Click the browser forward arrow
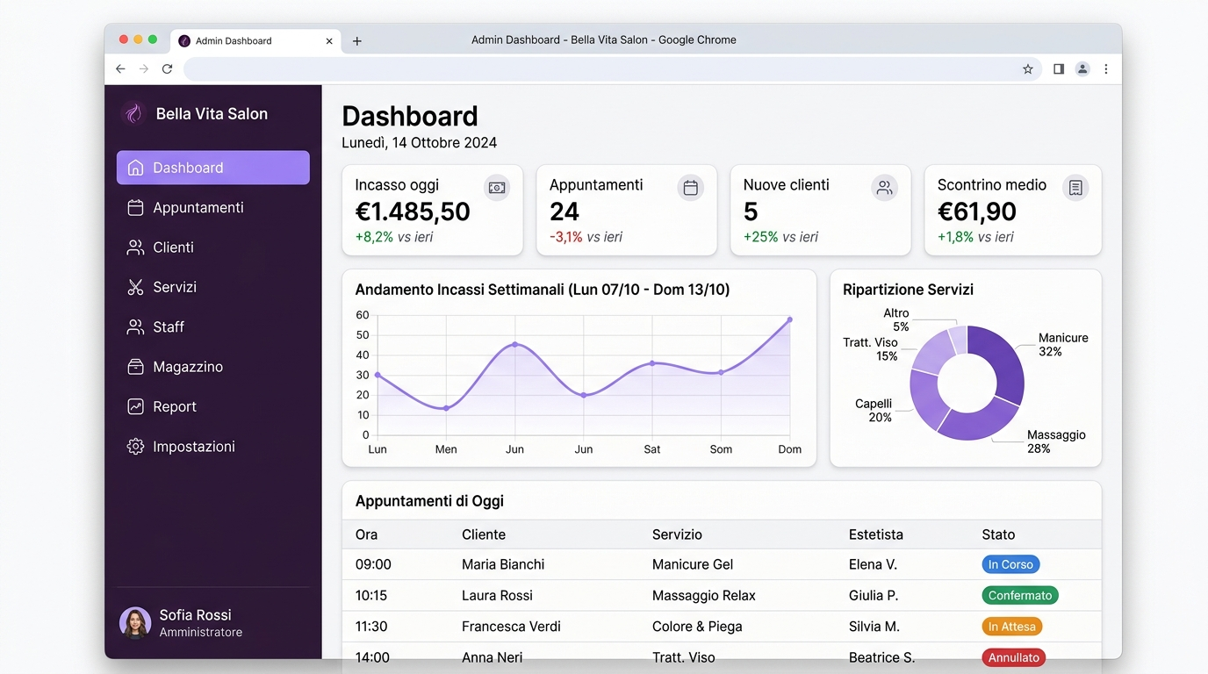 pyautogui.click(x=144, y=69)
